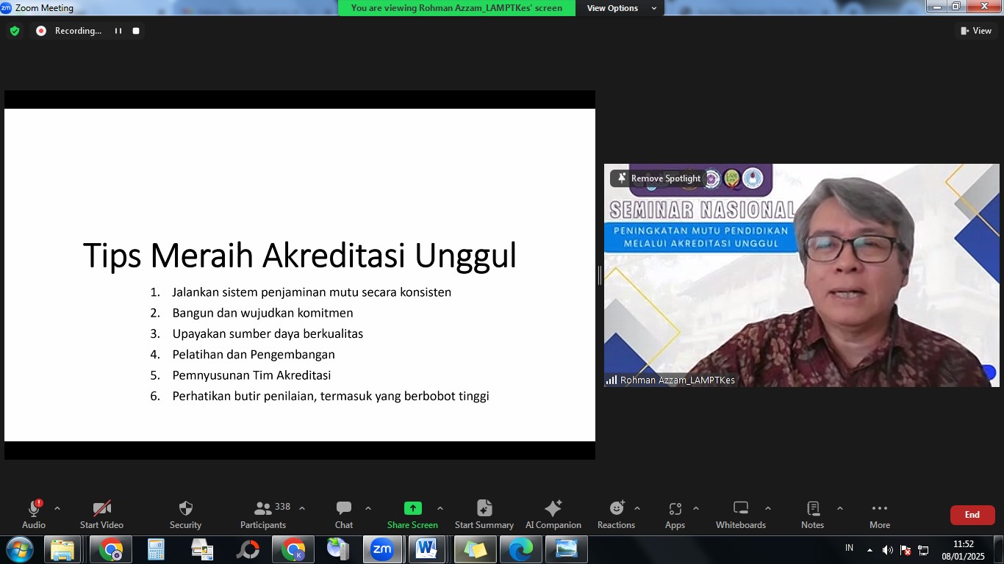The image size is (1004, 564).
Task: Click the red End button
Action: tap(972, 515)
